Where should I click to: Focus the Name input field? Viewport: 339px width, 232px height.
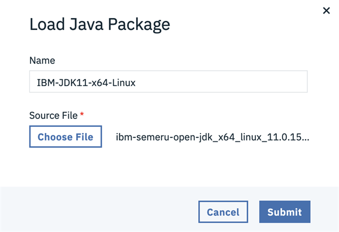(x=168, y=81)
